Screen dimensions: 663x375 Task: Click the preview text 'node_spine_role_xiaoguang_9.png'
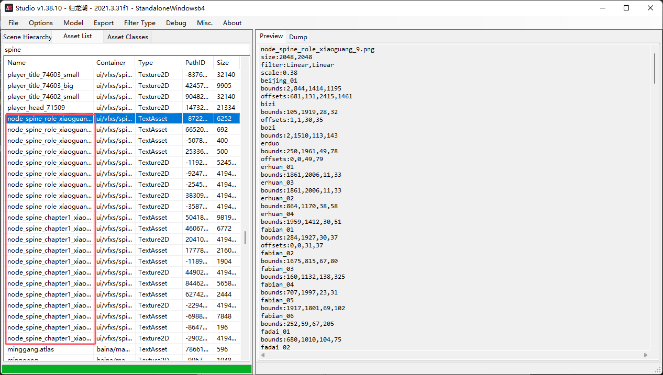click(317, 49)
